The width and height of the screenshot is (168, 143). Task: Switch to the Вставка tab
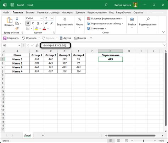click(x=30, y=12)
